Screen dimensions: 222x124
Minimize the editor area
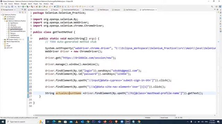point(215,10)
